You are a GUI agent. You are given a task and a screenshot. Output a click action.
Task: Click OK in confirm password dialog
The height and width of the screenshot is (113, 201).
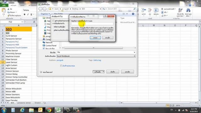coord(95,38)
